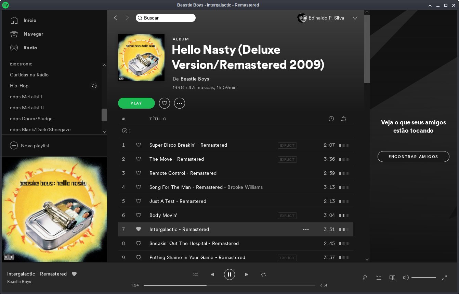Click the Spotify logo in title bar
Viewport: 459px width, 294px height.
(6, 5)
